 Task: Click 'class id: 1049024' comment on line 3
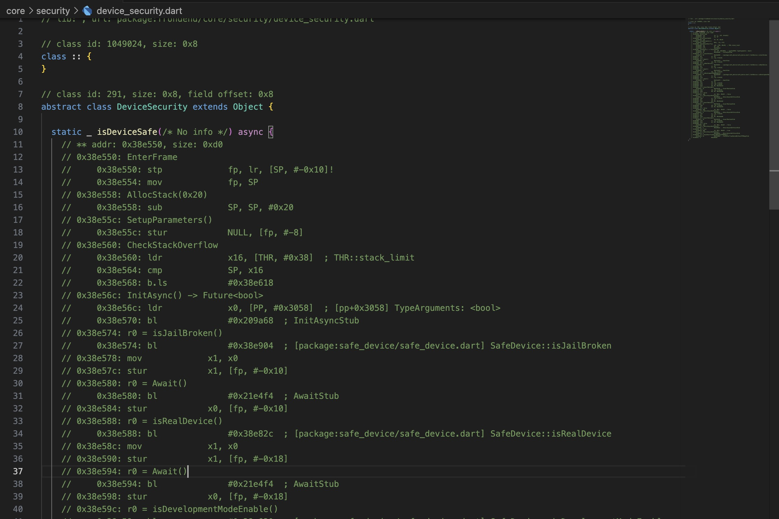[99, 44]
